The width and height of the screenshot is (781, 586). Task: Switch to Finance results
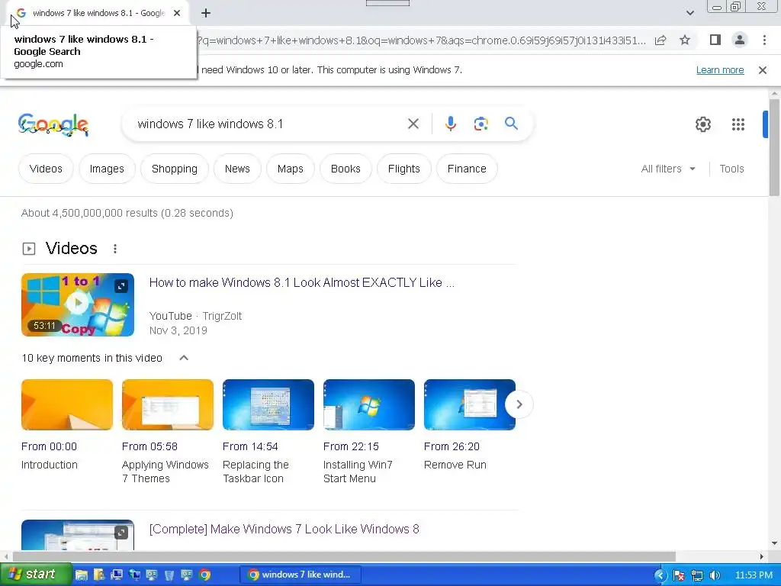467,169
